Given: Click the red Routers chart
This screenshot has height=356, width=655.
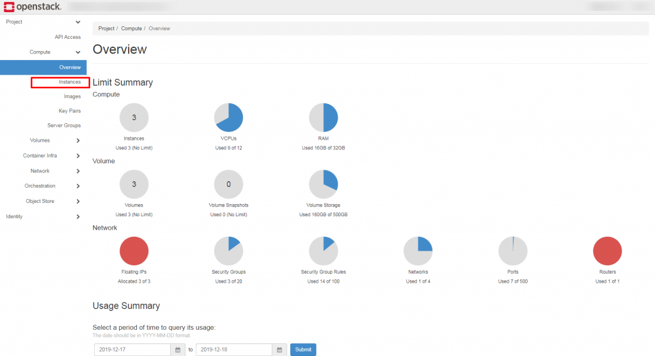Looking at the screenshot, I should tap(608, 251).
